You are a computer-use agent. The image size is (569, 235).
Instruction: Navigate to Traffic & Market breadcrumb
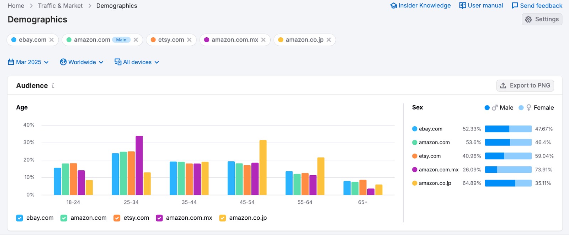(x=60, y=6)
